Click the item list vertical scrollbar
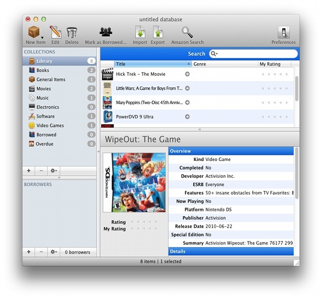 click(x=297, y=89)
